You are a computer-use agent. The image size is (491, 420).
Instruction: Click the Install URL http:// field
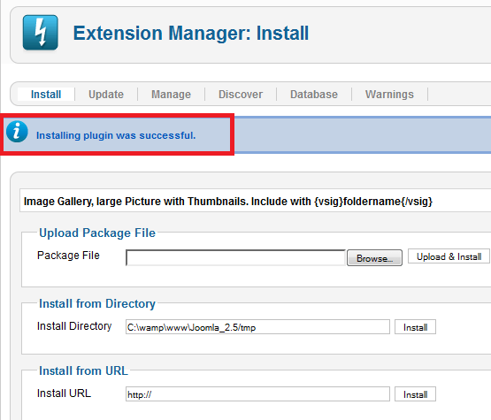coord(257,394)
